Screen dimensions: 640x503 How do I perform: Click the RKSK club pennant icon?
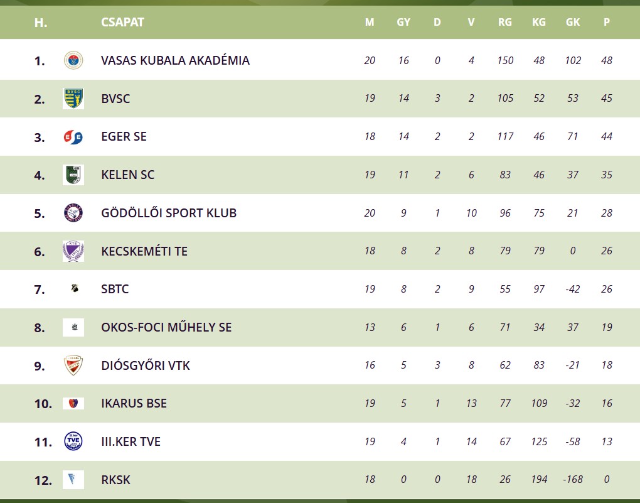tap(73, 480)
